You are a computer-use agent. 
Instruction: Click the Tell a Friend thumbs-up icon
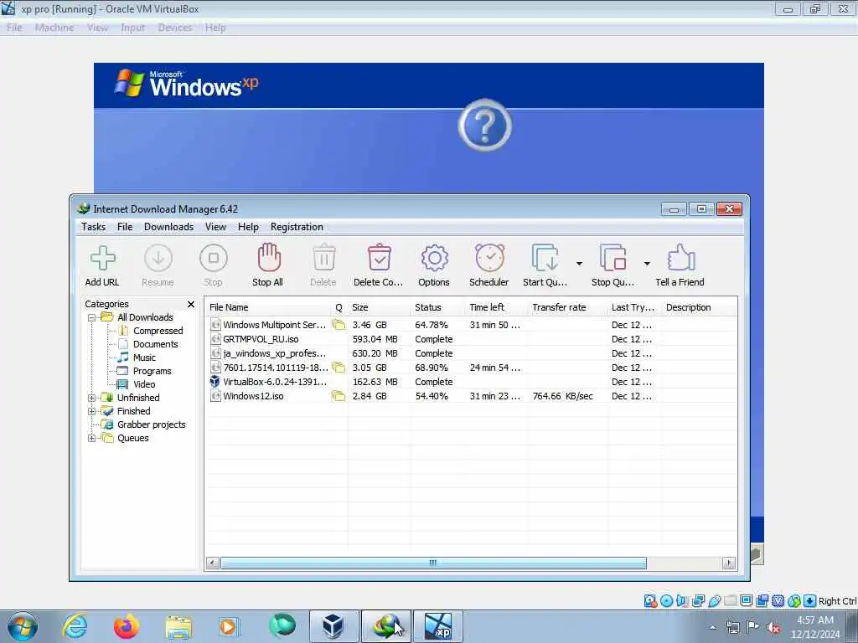tap(680, 258)
